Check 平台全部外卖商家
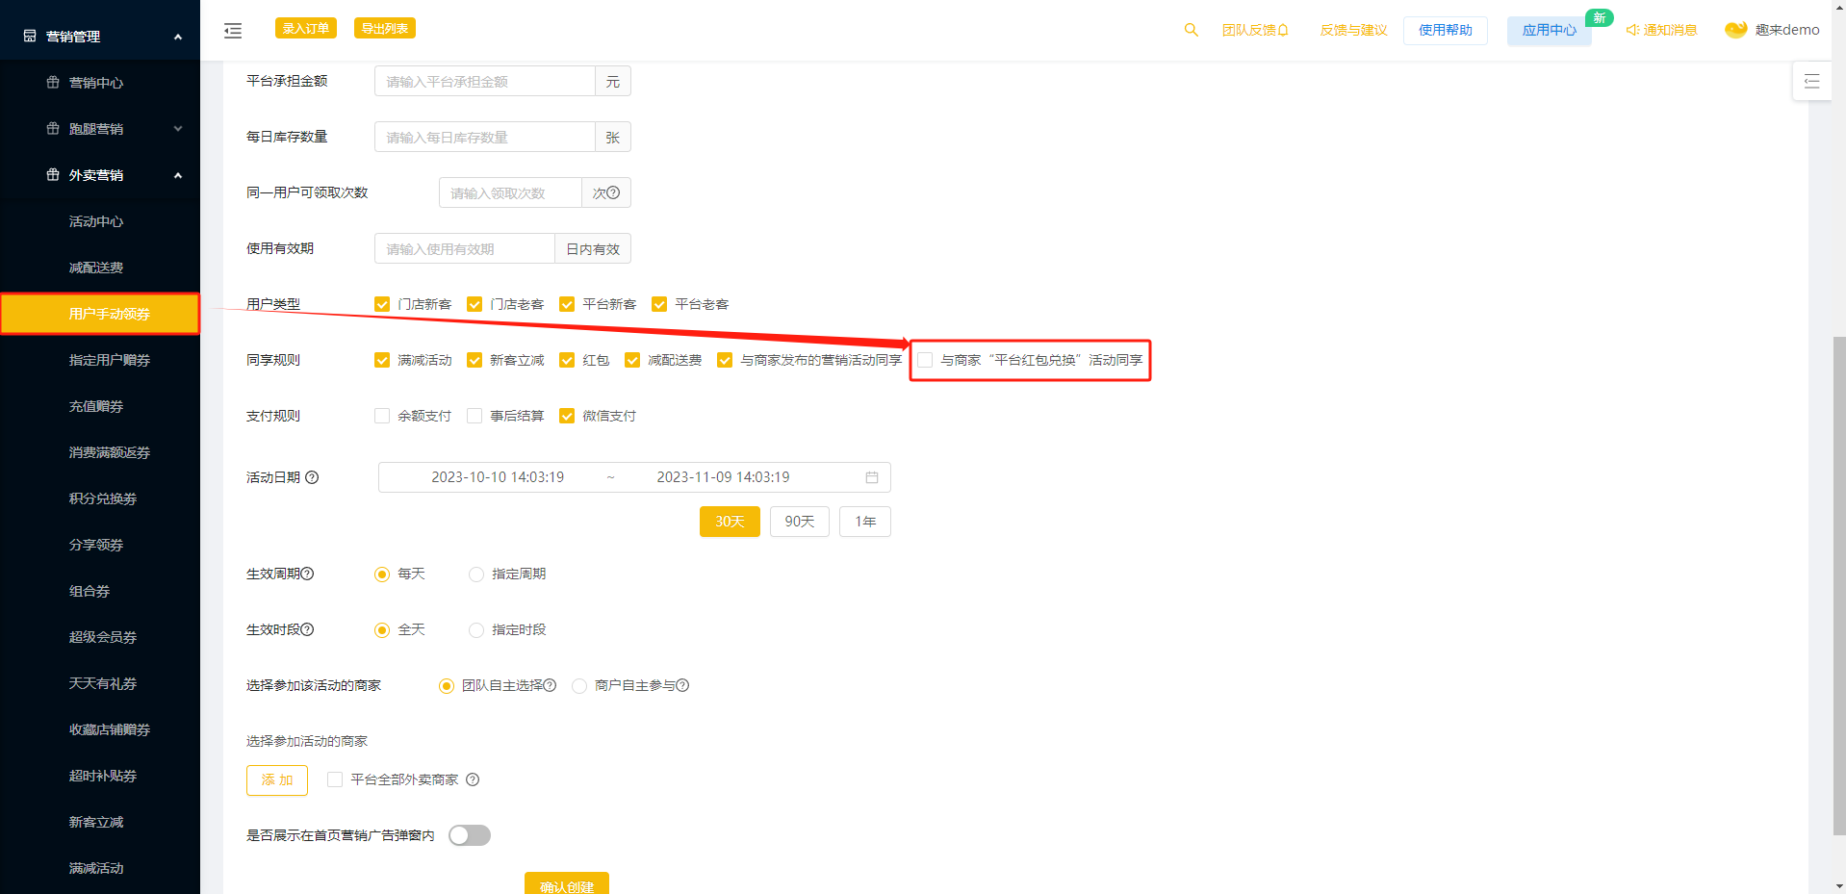 (335, 779)
